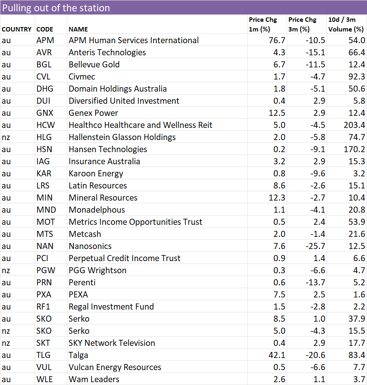Click the 10d / 3m Volume (%) header
The width and height of the screenshot is (367, 385).
coord(346,25)
